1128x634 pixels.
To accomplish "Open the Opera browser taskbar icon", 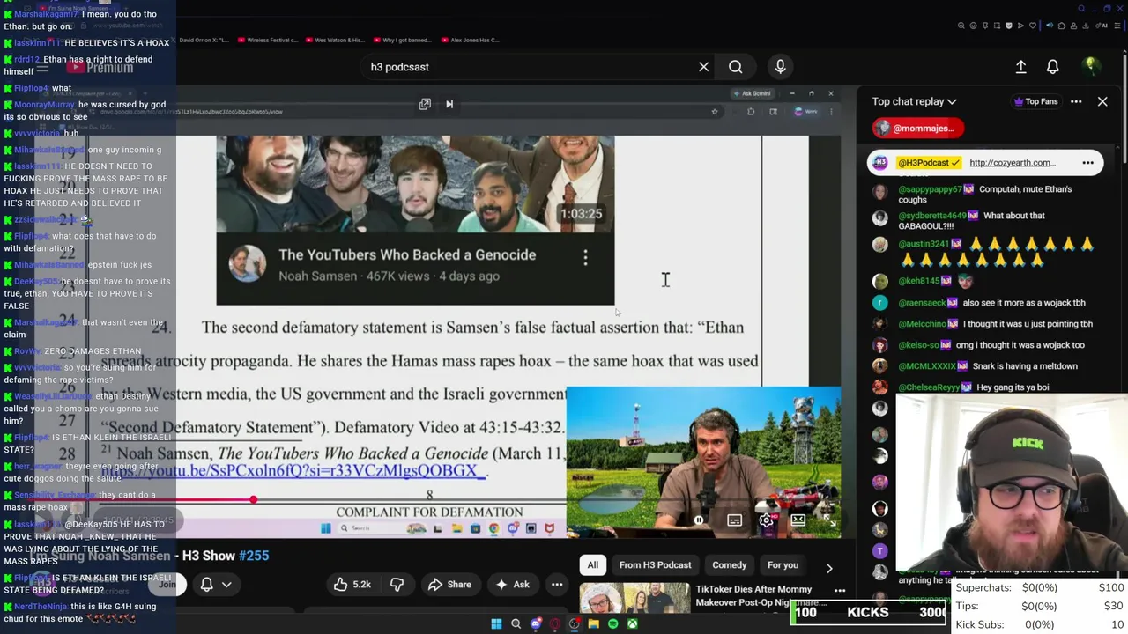I will pos(555,623).
